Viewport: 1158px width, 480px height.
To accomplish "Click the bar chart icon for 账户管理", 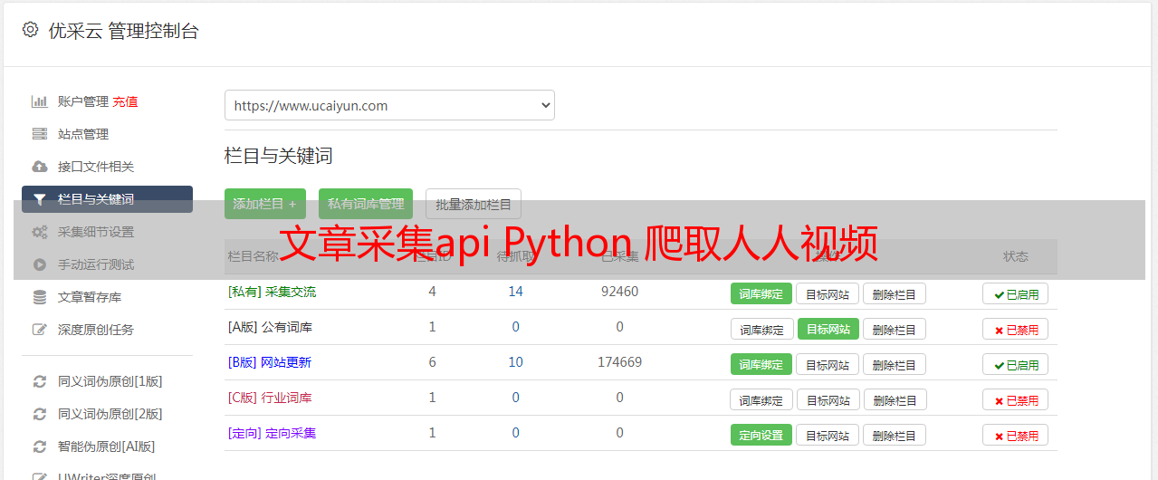I will coord(39,101).
